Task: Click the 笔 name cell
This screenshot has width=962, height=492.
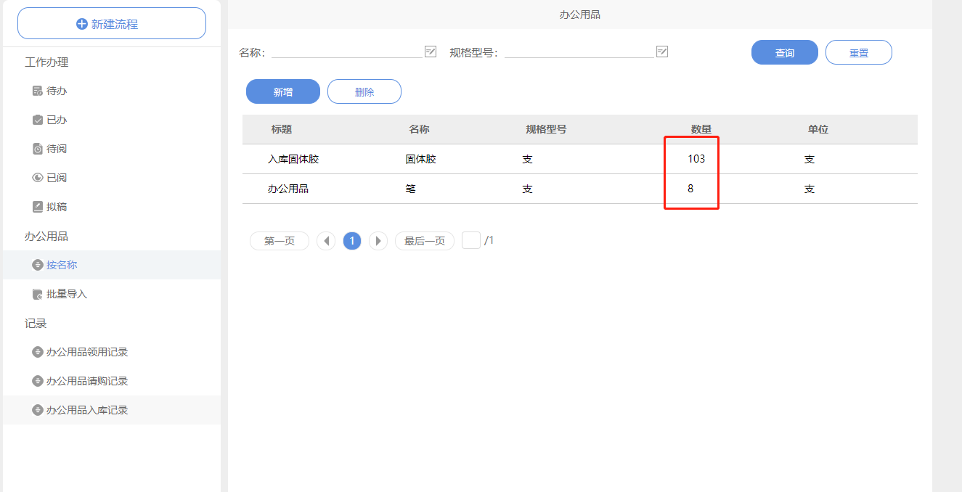Action: click(410, 189)
